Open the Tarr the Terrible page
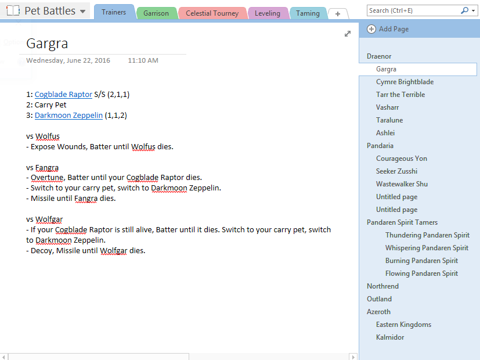480x360 pixels. coord(400,95)
